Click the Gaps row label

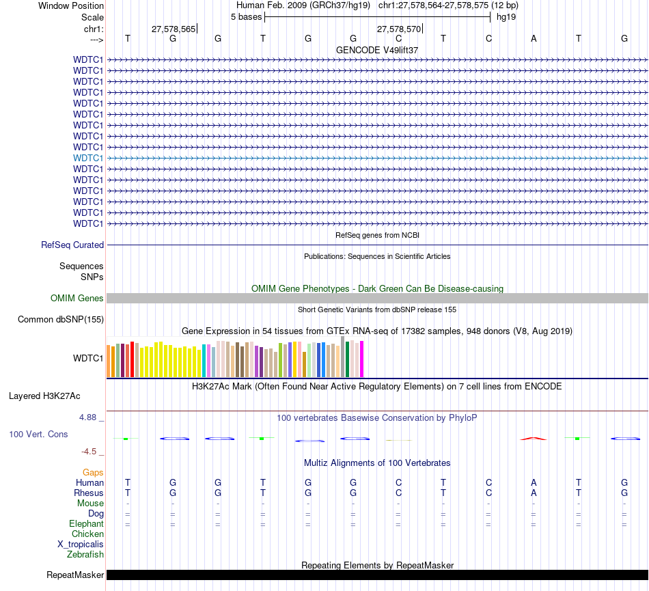point(93,473)
